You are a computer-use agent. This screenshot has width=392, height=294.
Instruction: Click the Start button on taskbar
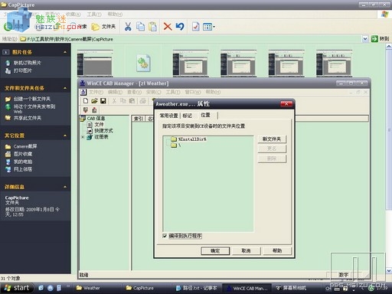[x=17, y=288]
